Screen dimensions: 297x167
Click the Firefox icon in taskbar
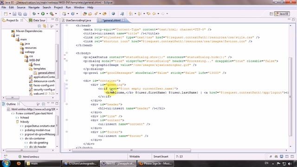point(19,163)
